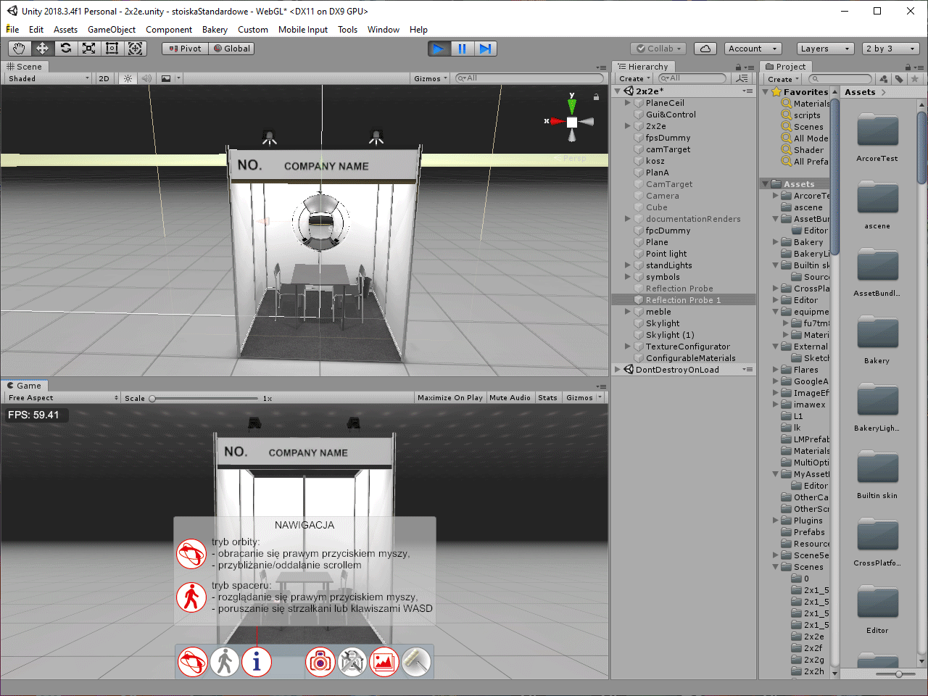Open the Layers dropdown
The height and width of the screenshot is (696, 928).
pyautogui.click(x=825, y=49)
